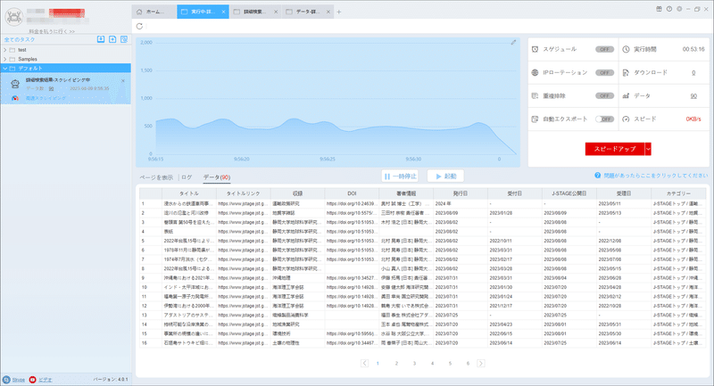Screen dimensions: 714x386
Task: Click the new task plus icon in sidebar
Action: coord(112,39)
